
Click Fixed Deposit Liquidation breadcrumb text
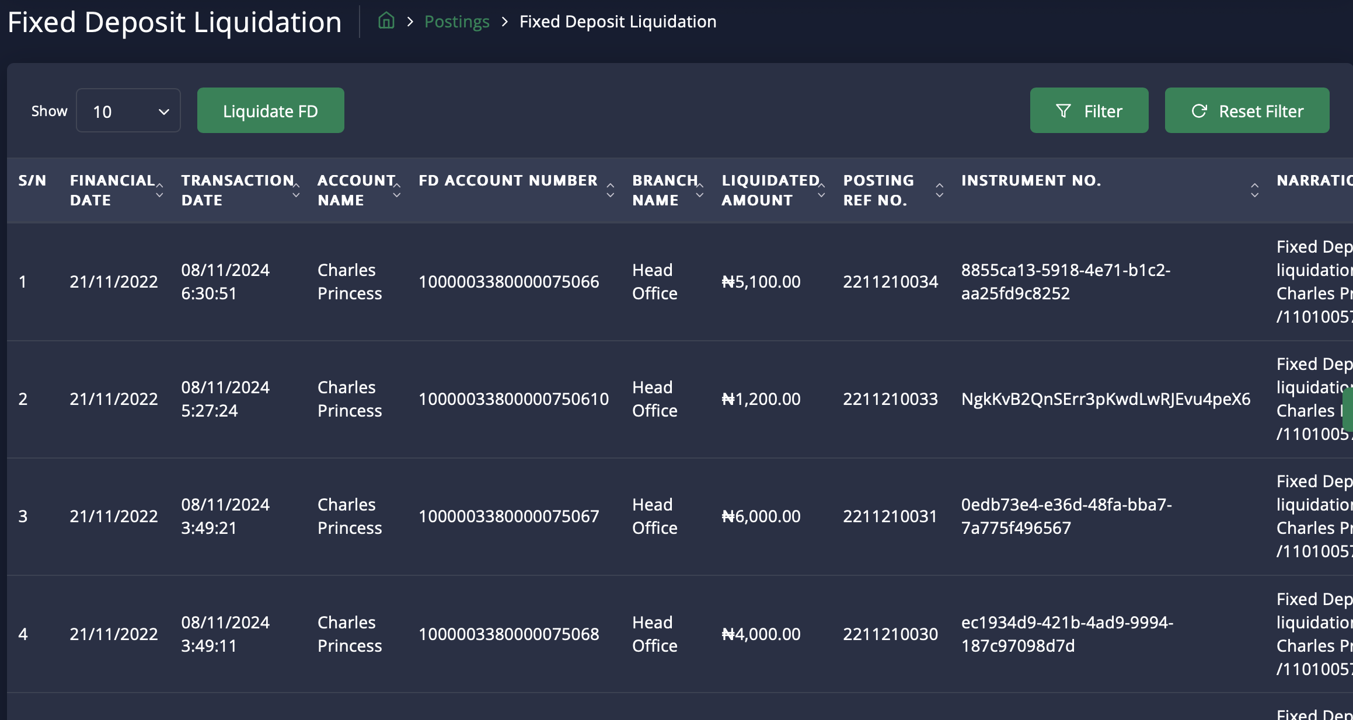(x=618, y=22)
